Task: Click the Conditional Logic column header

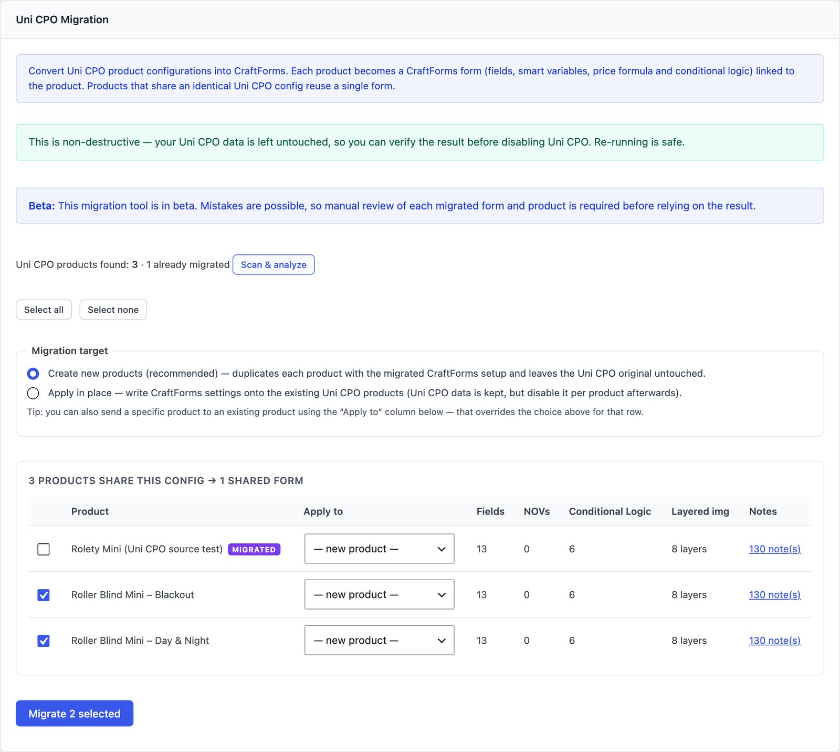Action: (x=610, y=511)
